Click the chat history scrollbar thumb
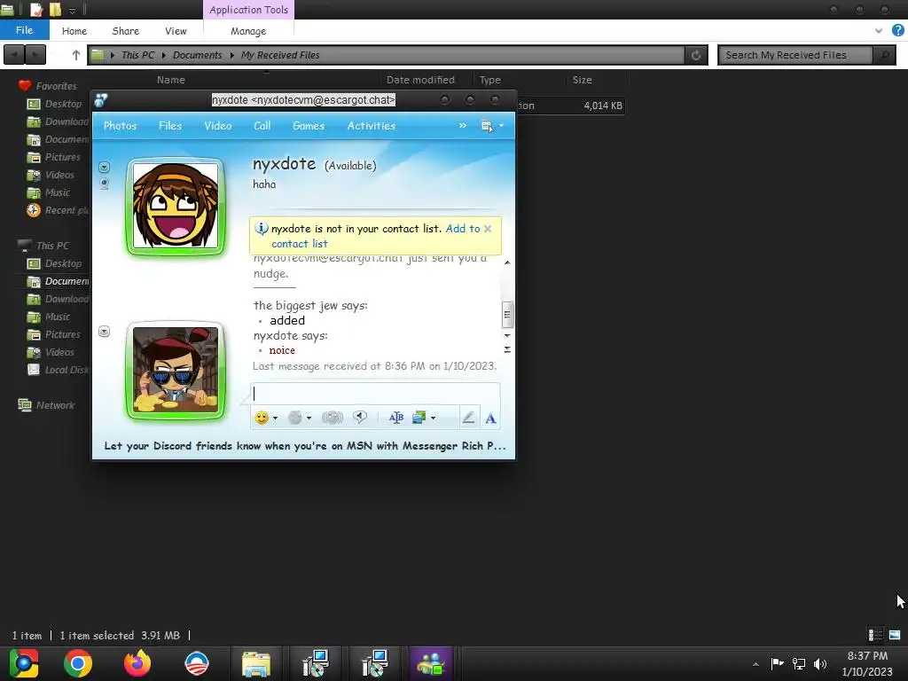Viewport: 908px width, 681px height. (506, 315)
